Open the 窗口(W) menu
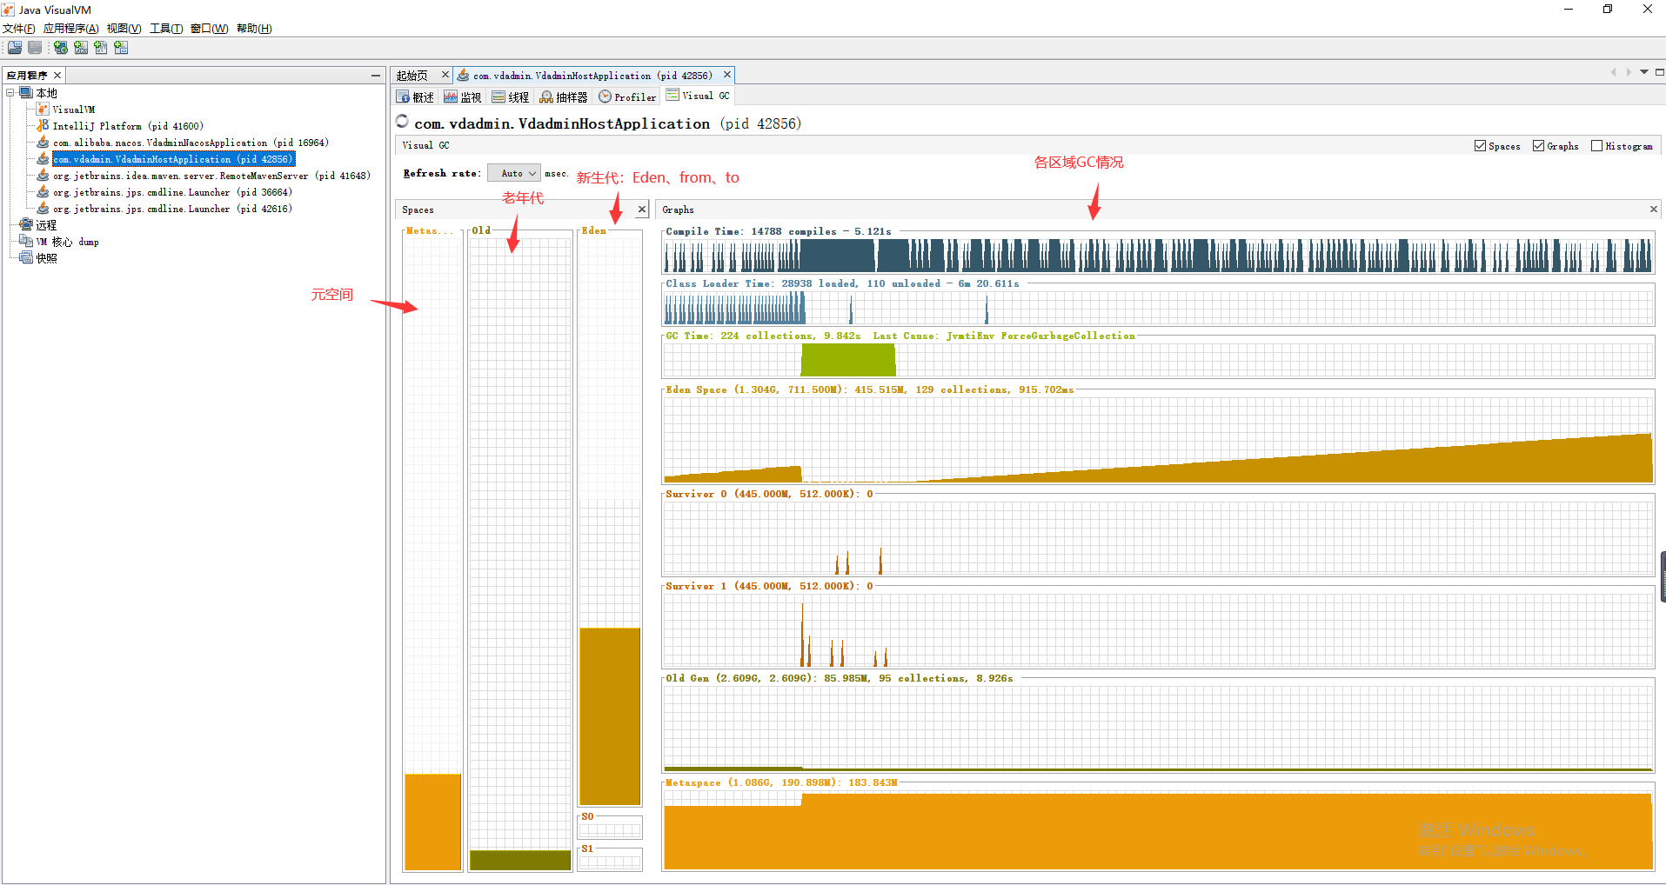 (x=209, y=29)
